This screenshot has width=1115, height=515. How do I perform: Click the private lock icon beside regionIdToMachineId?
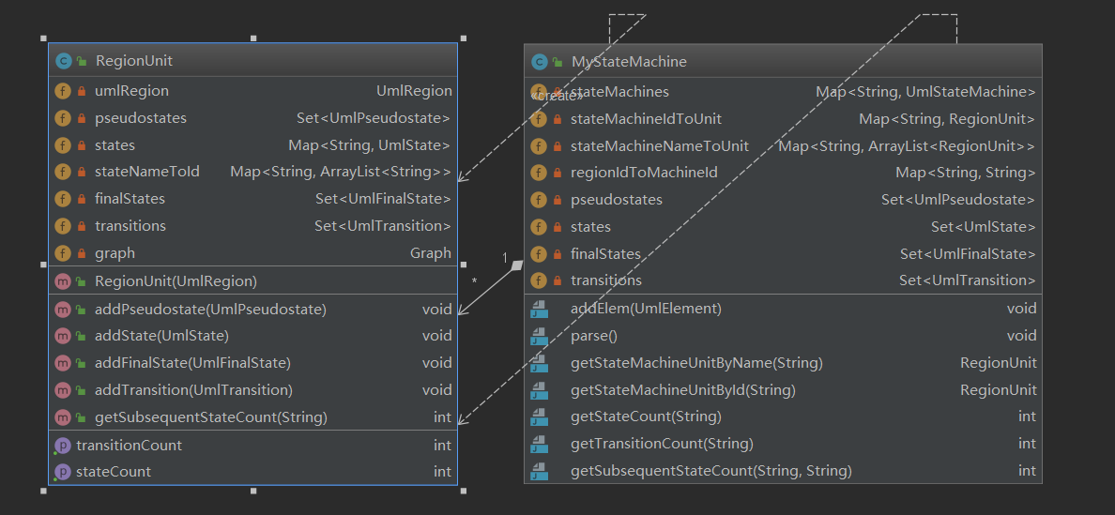pos(557,174)
